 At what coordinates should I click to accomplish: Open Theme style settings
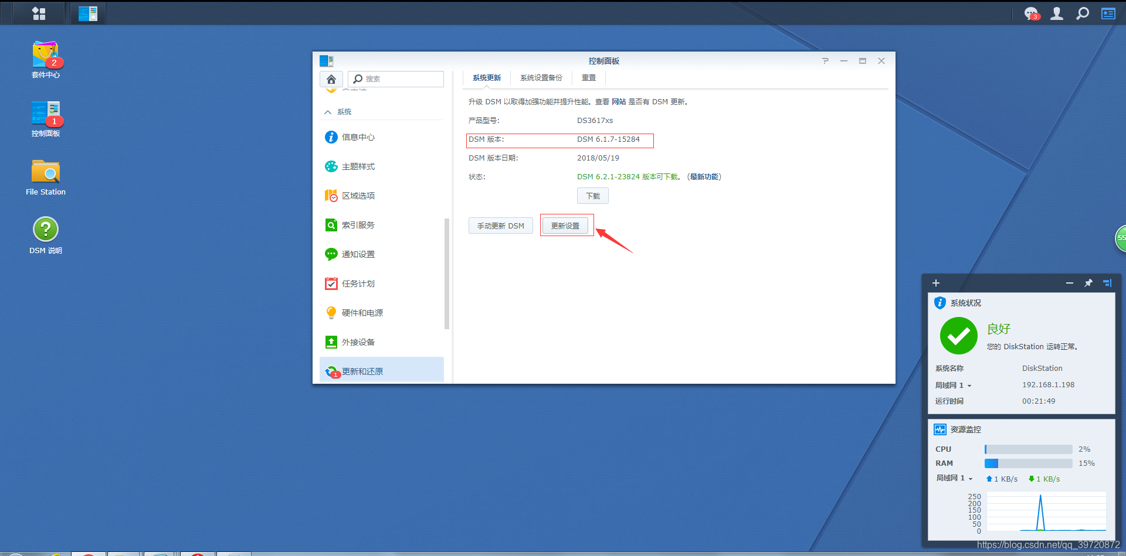(x=381, y=166)
